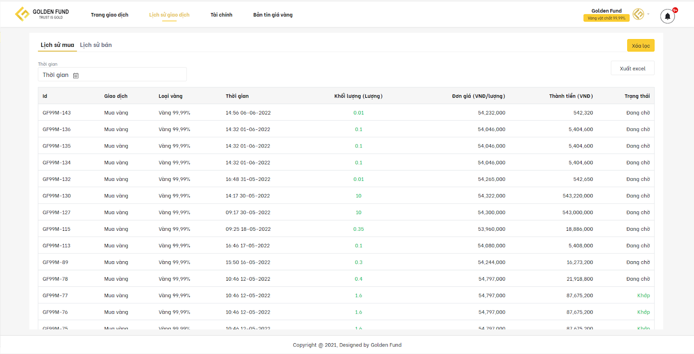Select transaction id GF99M-136
The height and width of the screenshot is (354, 694).
point(57,129)
